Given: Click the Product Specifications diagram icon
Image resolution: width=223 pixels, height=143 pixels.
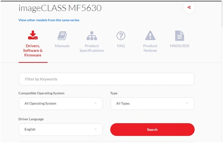Looking at the screenshot, I should (92, 36).
